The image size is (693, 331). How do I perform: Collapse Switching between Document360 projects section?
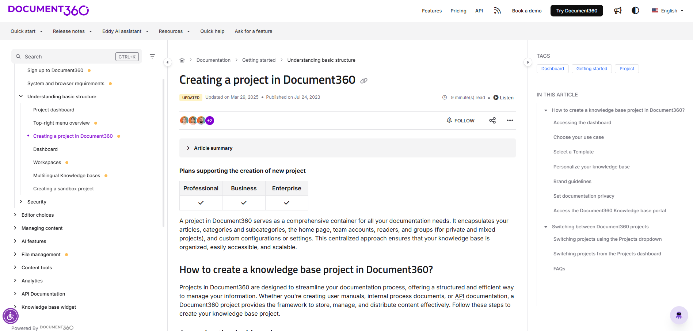546,227
